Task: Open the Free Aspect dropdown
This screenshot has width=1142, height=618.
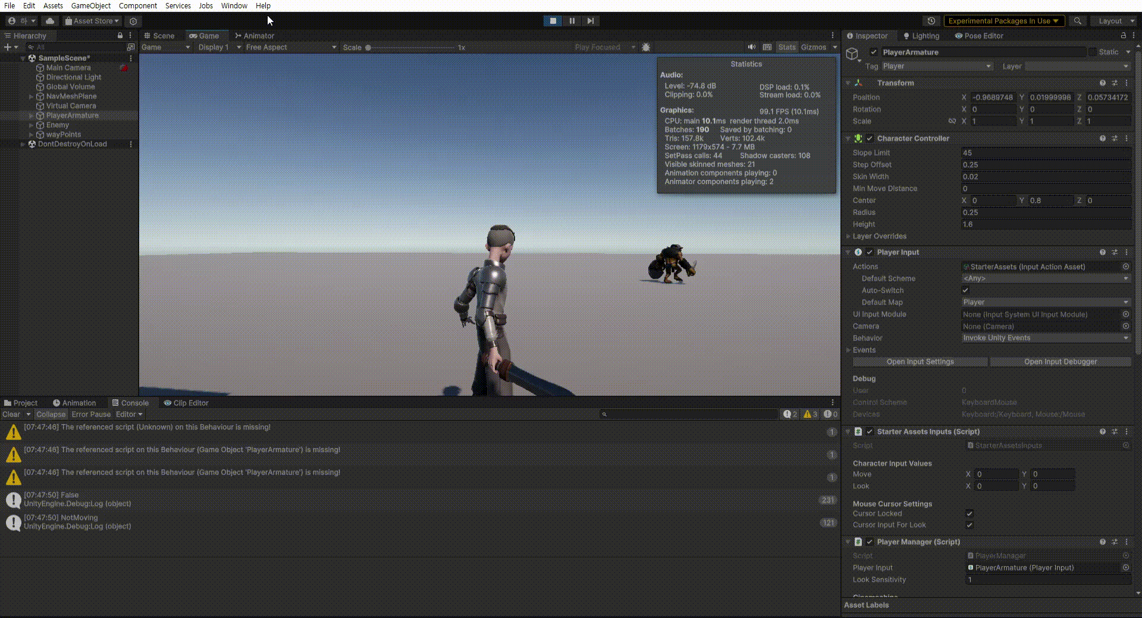Action: [291, 47]
